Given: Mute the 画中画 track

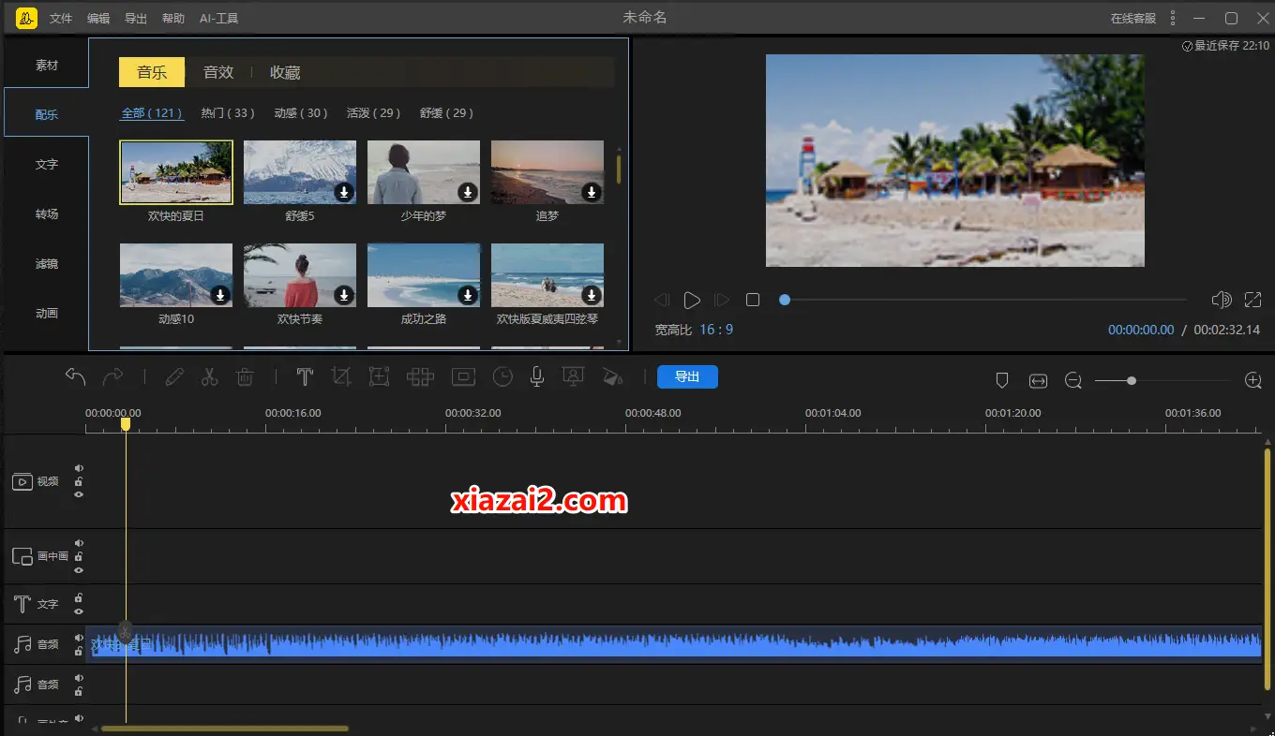Looking at the screenshot, I should [x=79, y=543].
